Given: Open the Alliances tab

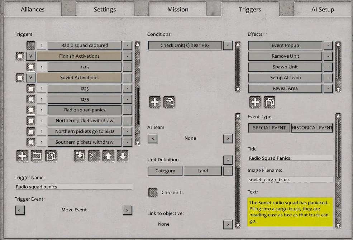Looking at the screenshot, I should (x=33, y=9).
